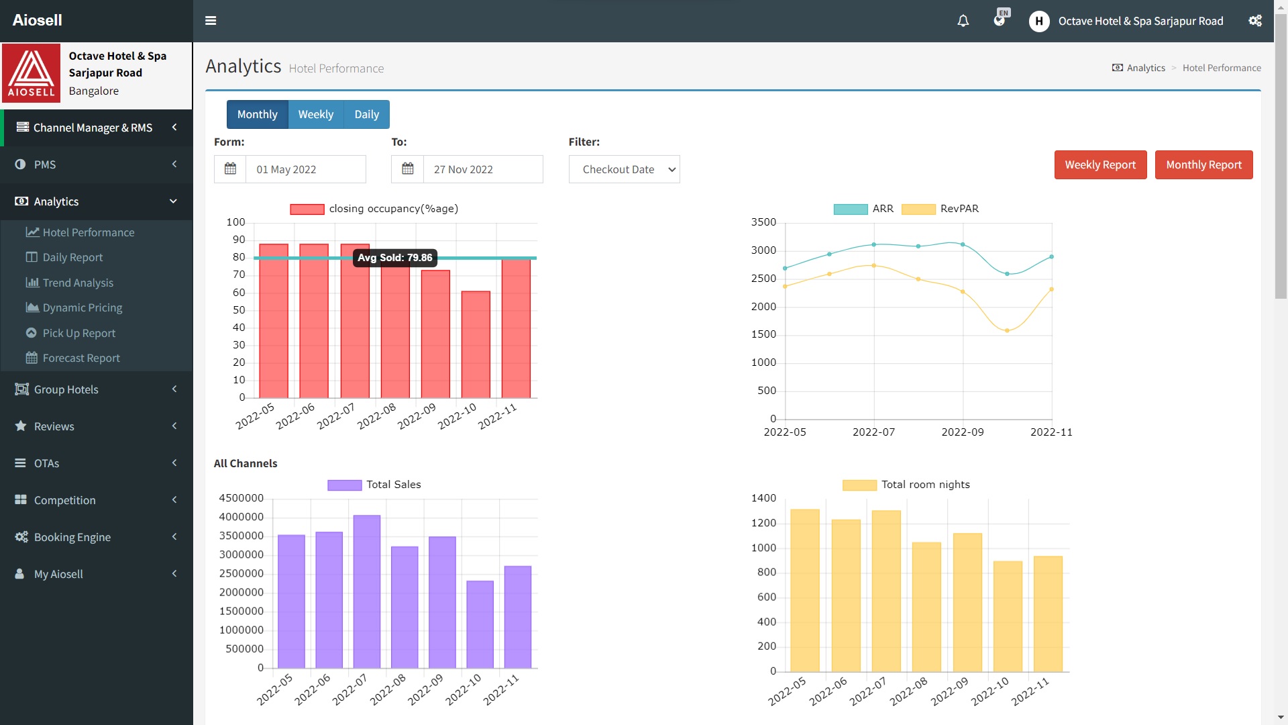Click the From date input field

[305, 169]
